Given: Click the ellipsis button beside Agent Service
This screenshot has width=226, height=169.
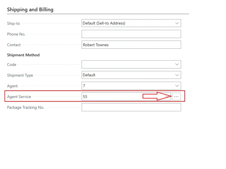Looking at the screenshot, I should coord(177,97).
